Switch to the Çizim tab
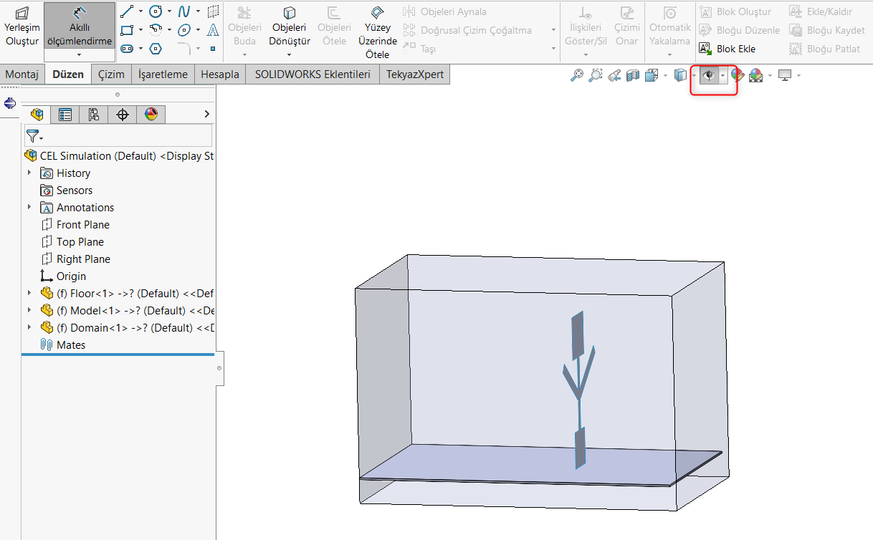Screen dimensions: 873x540 111,74
